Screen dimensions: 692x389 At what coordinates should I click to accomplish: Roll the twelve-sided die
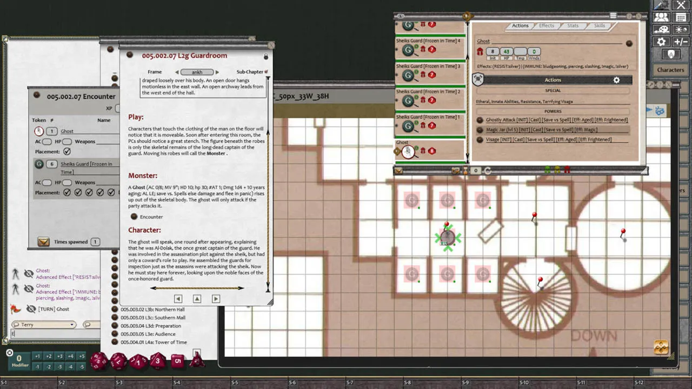click(x=118, y=361)
